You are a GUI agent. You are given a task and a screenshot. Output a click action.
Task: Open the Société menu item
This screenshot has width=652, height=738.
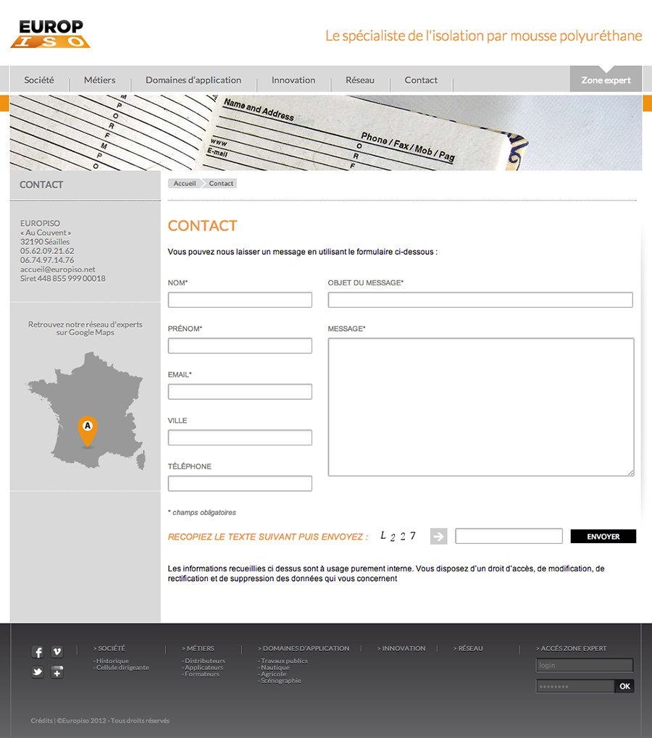tap(39, 80)
